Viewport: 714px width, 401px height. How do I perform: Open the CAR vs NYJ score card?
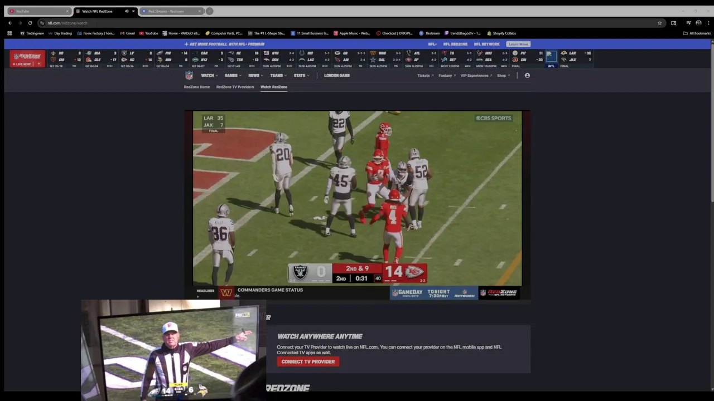[x=209, y=58]
